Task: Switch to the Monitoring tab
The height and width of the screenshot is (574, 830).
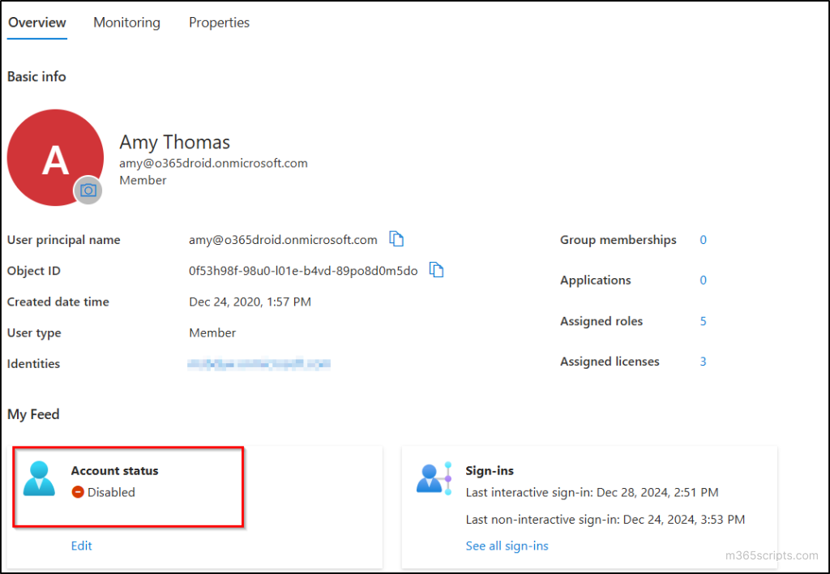Action: click(126, 23)
